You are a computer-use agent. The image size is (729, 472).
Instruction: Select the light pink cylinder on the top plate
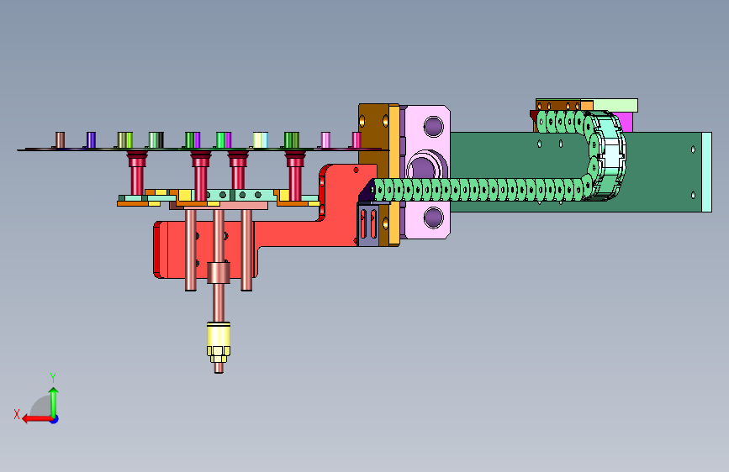[326, 139]
